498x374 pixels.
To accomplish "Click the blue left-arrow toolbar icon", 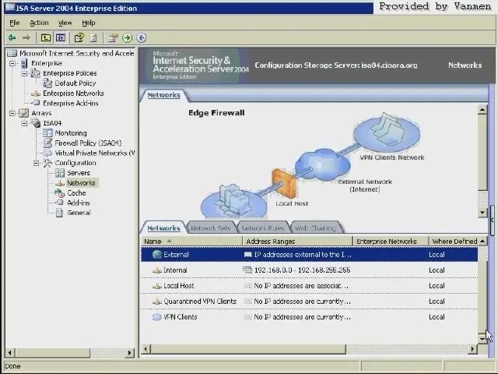I will [x=142, y=38].
